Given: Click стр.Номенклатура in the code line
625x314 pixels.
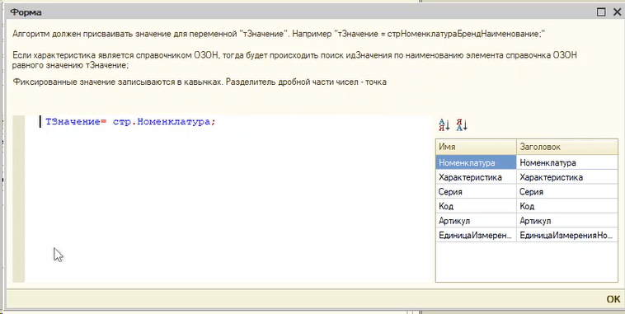Looking at the screenshot, I should (x=161, y=121).
